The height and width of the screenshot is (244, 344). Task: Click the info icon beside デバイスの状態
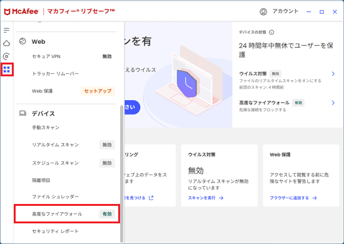(271, 33)
